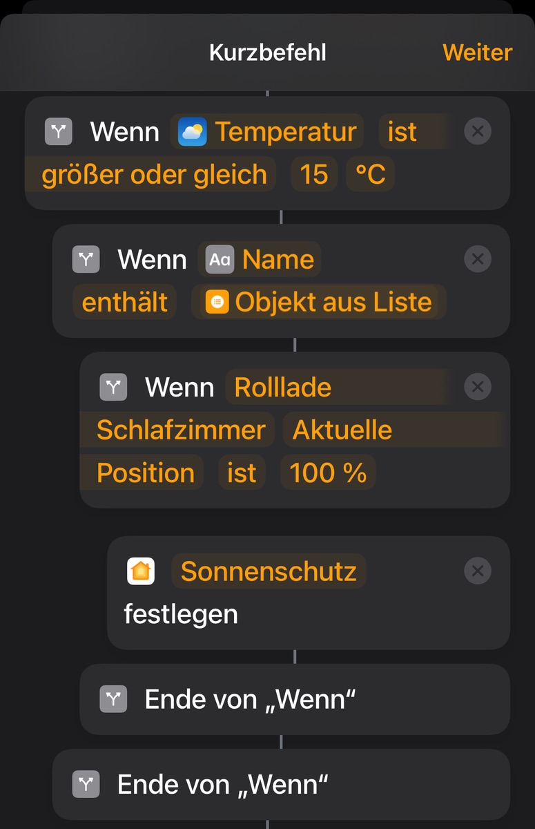
Task: Remove the Rolllade Schlafzimmer Wenn action
Action: [477, 387]
